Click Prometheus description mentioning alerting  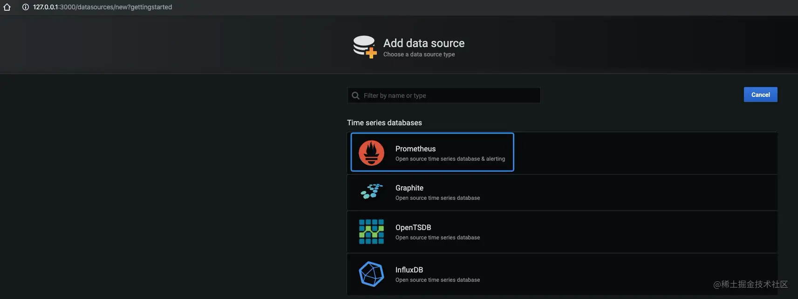[x=450, y=159]
